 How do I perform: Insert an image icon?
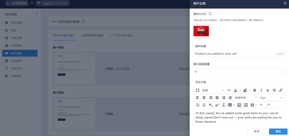239,105
